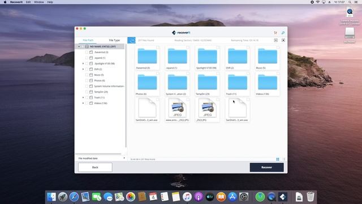The height and width of the screenshot is (204, 362).
Task: Tick the TempDir (29) checkbox in sidebar tree
Action: pos(87,92)
